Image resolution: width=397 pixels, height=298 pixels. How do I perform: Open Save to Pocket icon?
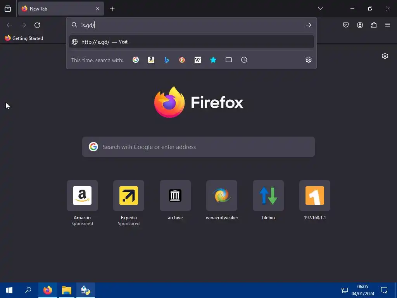pyautogui.click(x=346, y=25)
